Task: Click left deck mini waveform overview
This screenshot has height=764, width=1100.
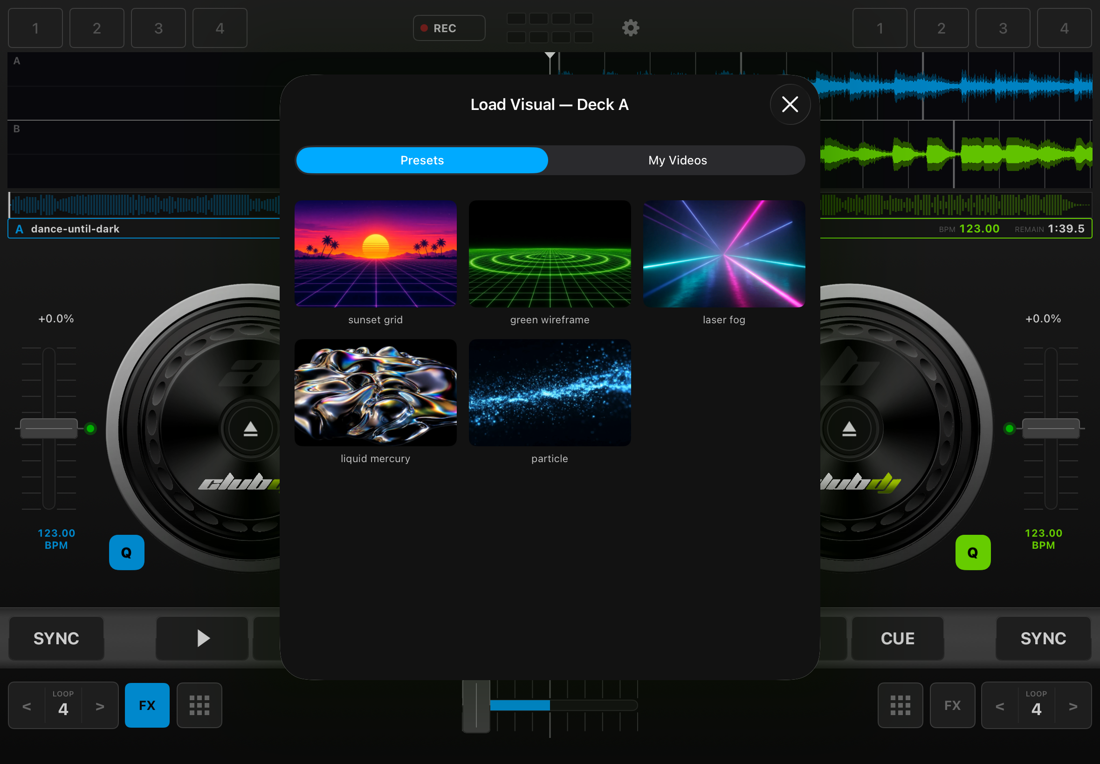Action: (x=144, y=205)
